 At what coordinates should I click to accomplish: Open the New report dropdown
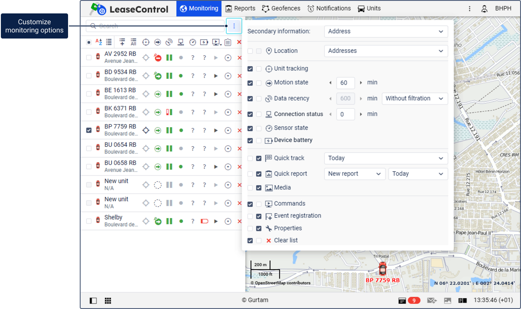click(355, 174)
